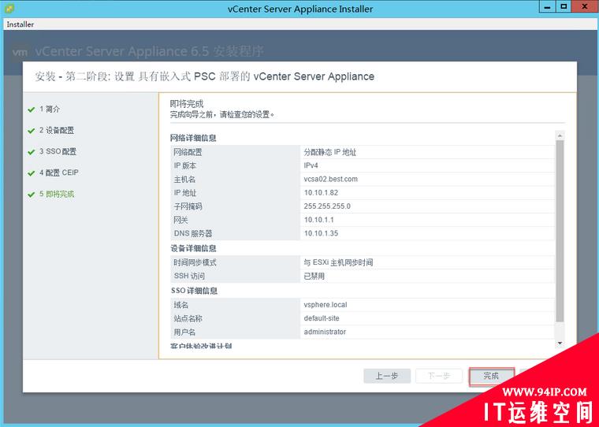Click green checkmark beside 2 设备配置
The image size is (599, 427).
click(32, 131)
